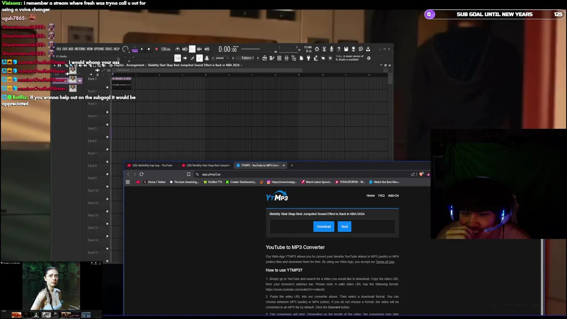Toggle the recording countdown button

pyautogui.click(x=192, y=49)
